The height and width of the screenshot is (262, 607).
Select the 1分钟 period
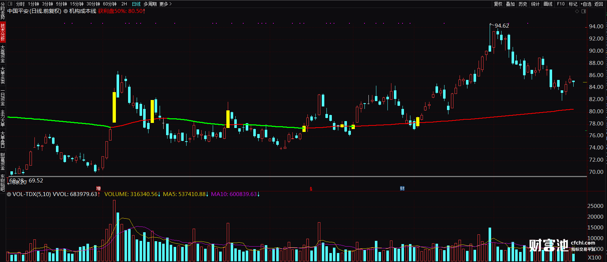point(33,4)
